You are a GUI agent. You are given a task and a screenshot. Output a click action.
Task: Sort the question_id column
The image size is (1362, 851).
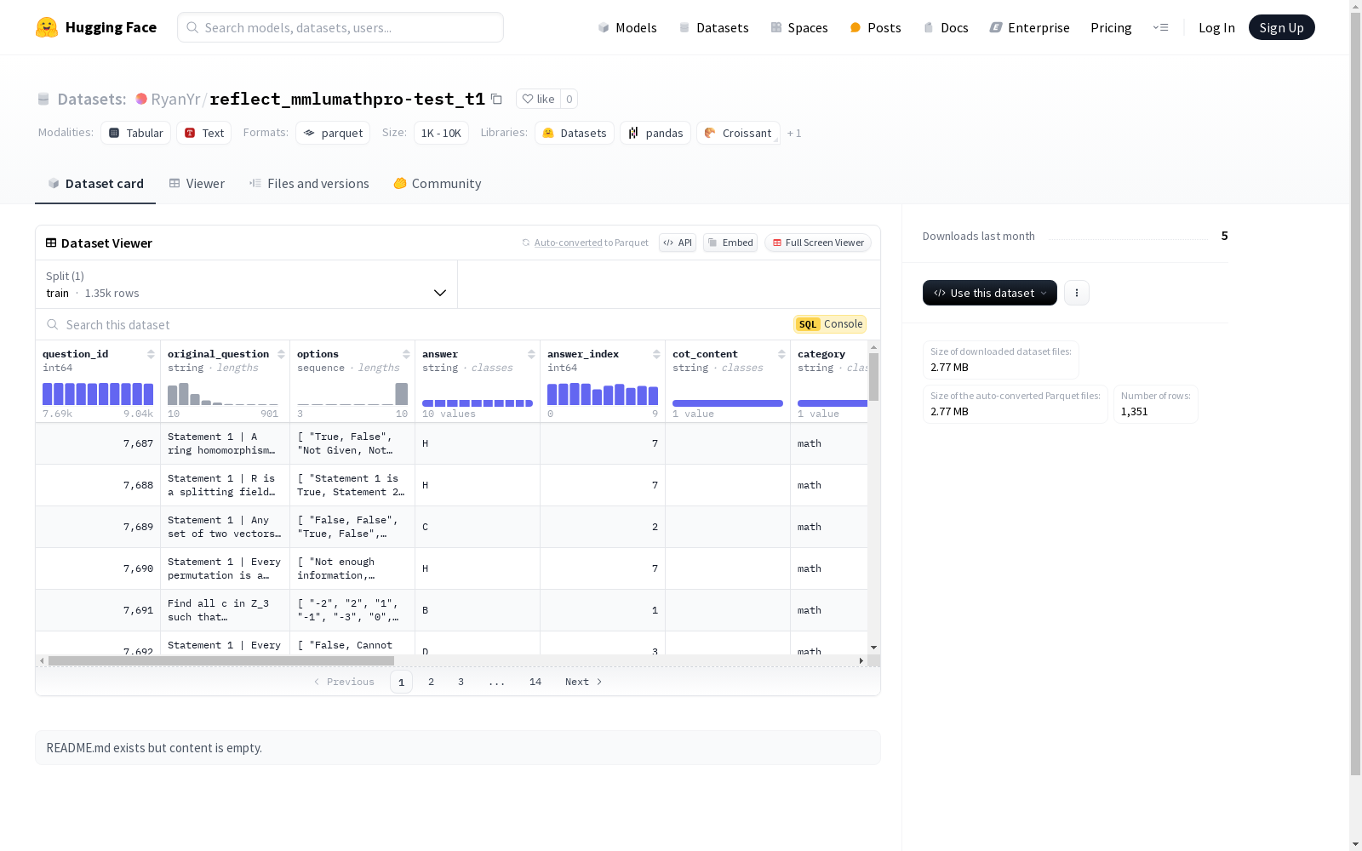tap(151, 354)
